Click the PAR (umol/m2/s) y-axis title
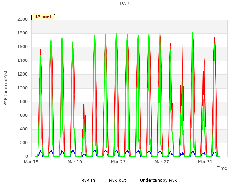The width and height of the screenshot is (251, 188). coord(5,88)
